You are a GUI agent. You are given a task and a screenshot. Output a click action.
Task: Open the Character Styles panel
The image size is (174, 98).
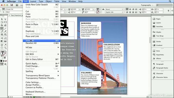point(162,77)
